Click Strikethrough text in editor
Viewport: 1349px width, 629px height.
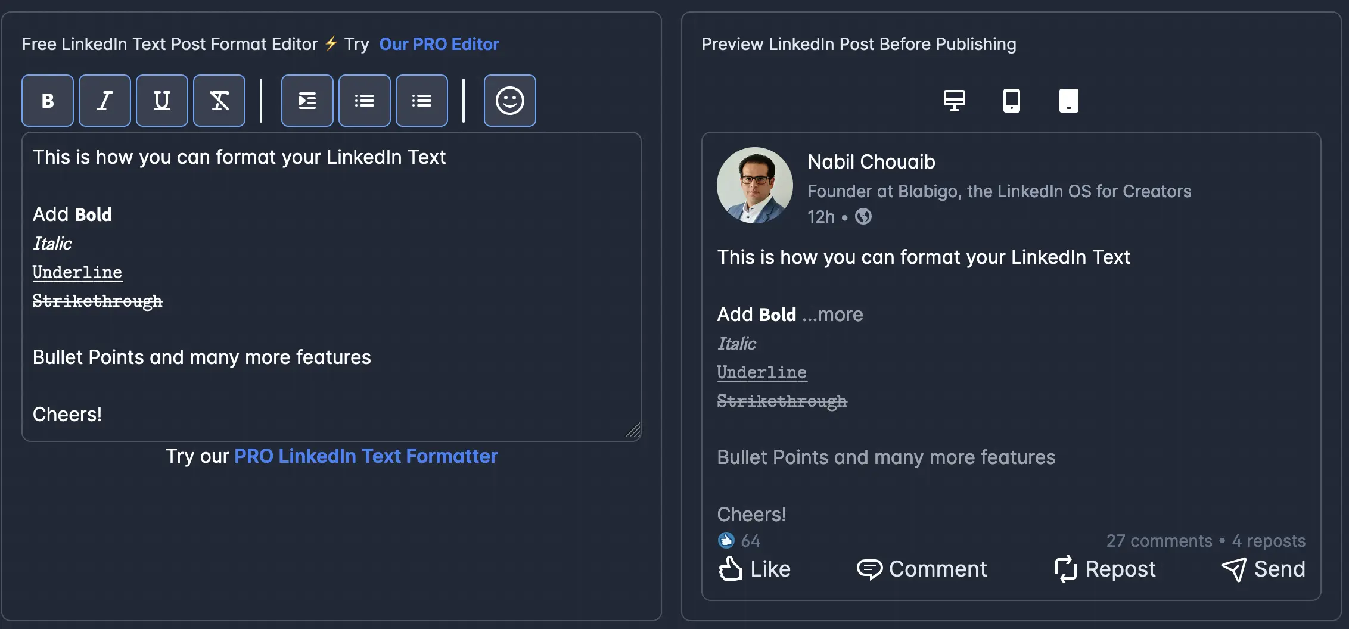point(98,301)
